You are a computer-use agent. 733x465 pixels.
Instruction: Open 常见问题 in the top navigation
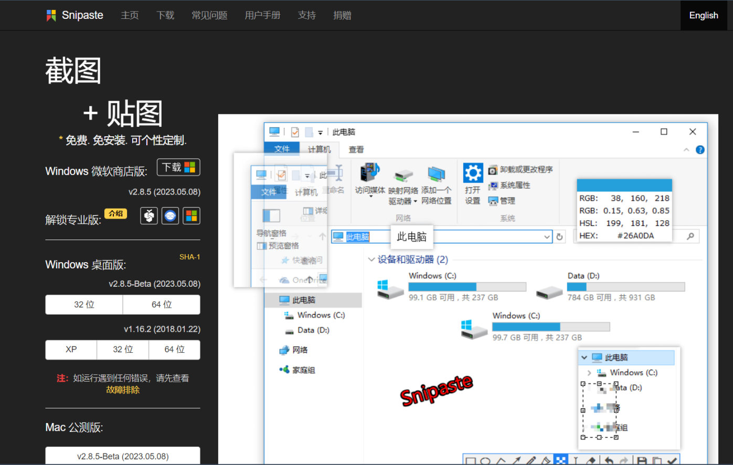click(x=209, y=15)
